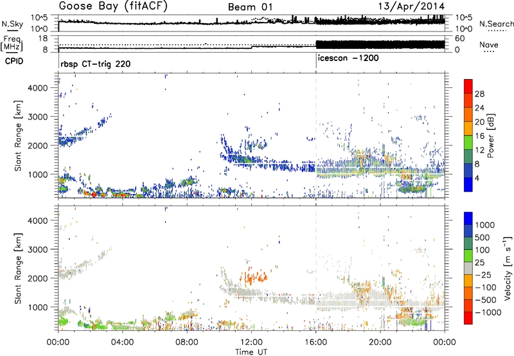Click the 'Slant Range [km]' label of velocity panel
514x356 pixels.
coord(18,268)
